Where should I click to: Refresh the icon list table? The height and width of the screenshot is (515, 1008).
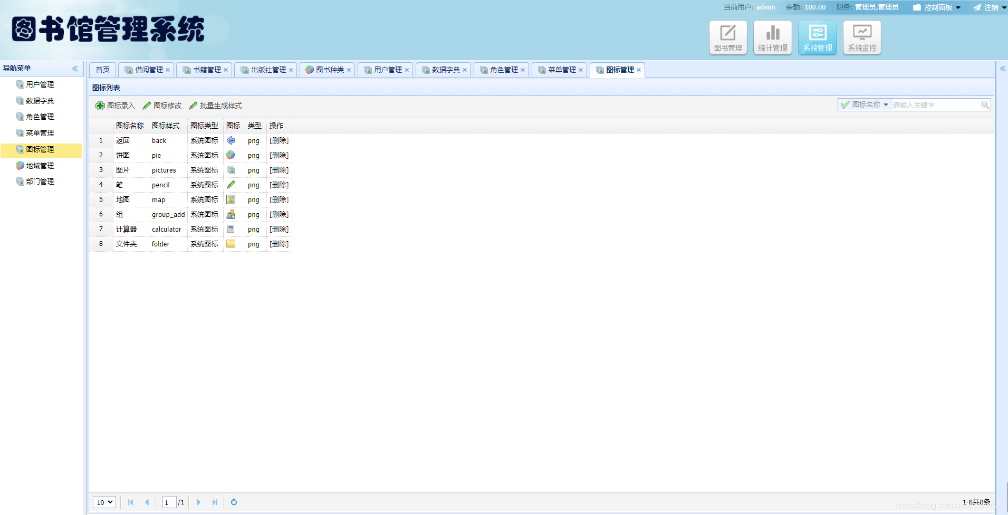234,502
